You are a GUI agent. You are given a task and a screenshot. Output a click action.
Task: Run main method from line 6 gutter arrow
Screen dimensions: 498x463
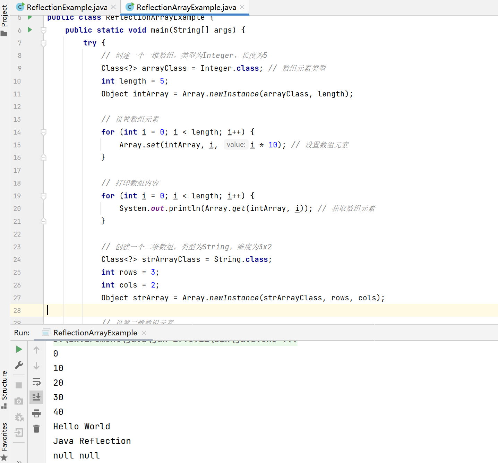[30, 30]
